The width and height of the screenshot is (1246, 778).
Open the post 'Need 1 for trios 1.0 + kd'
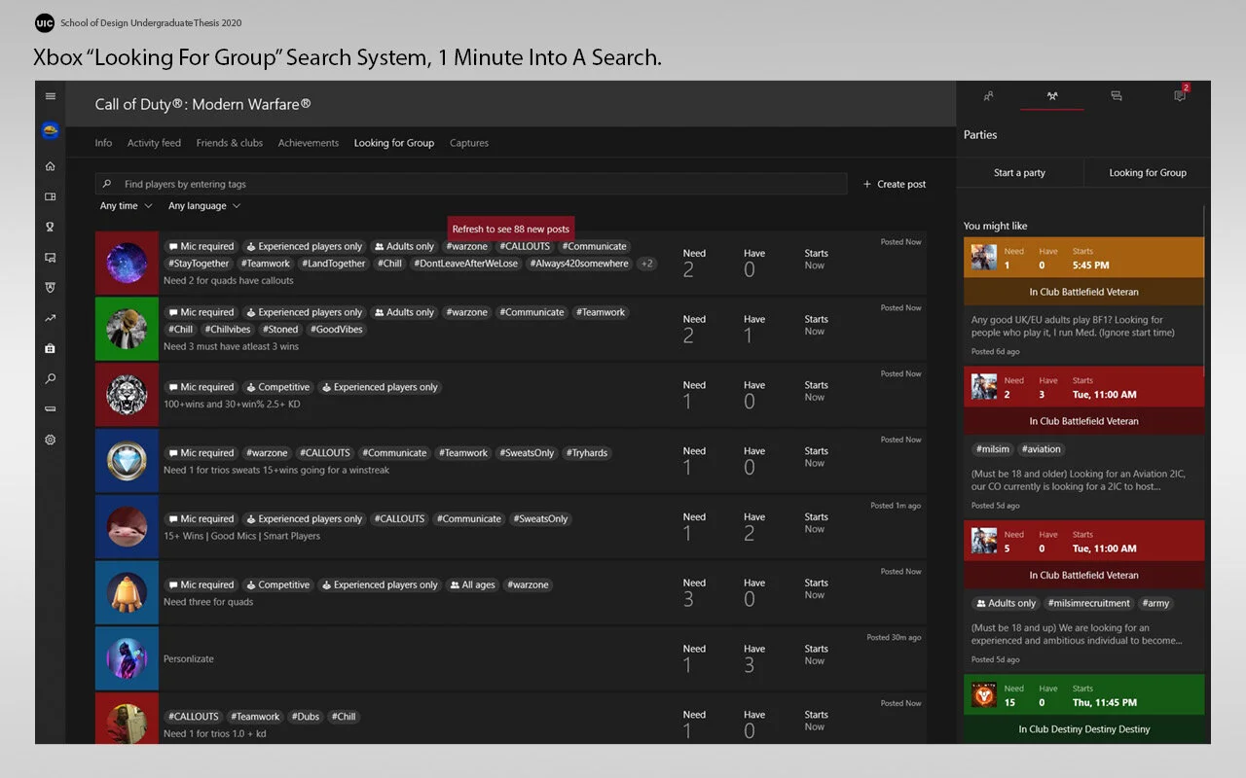coord(513,719)
